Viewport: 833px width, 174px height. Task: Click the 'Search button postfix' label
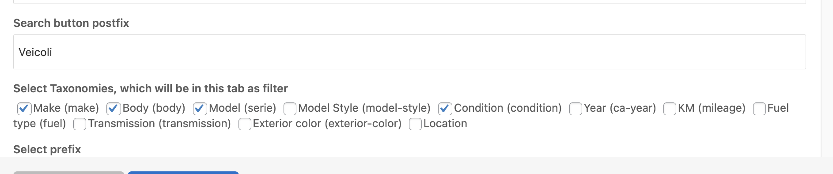coord(71,23)
